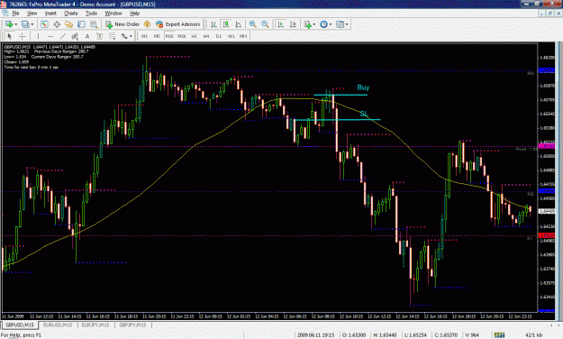
Task: Switch timeframe to MN monthly
Action: (x=243, y=36)
